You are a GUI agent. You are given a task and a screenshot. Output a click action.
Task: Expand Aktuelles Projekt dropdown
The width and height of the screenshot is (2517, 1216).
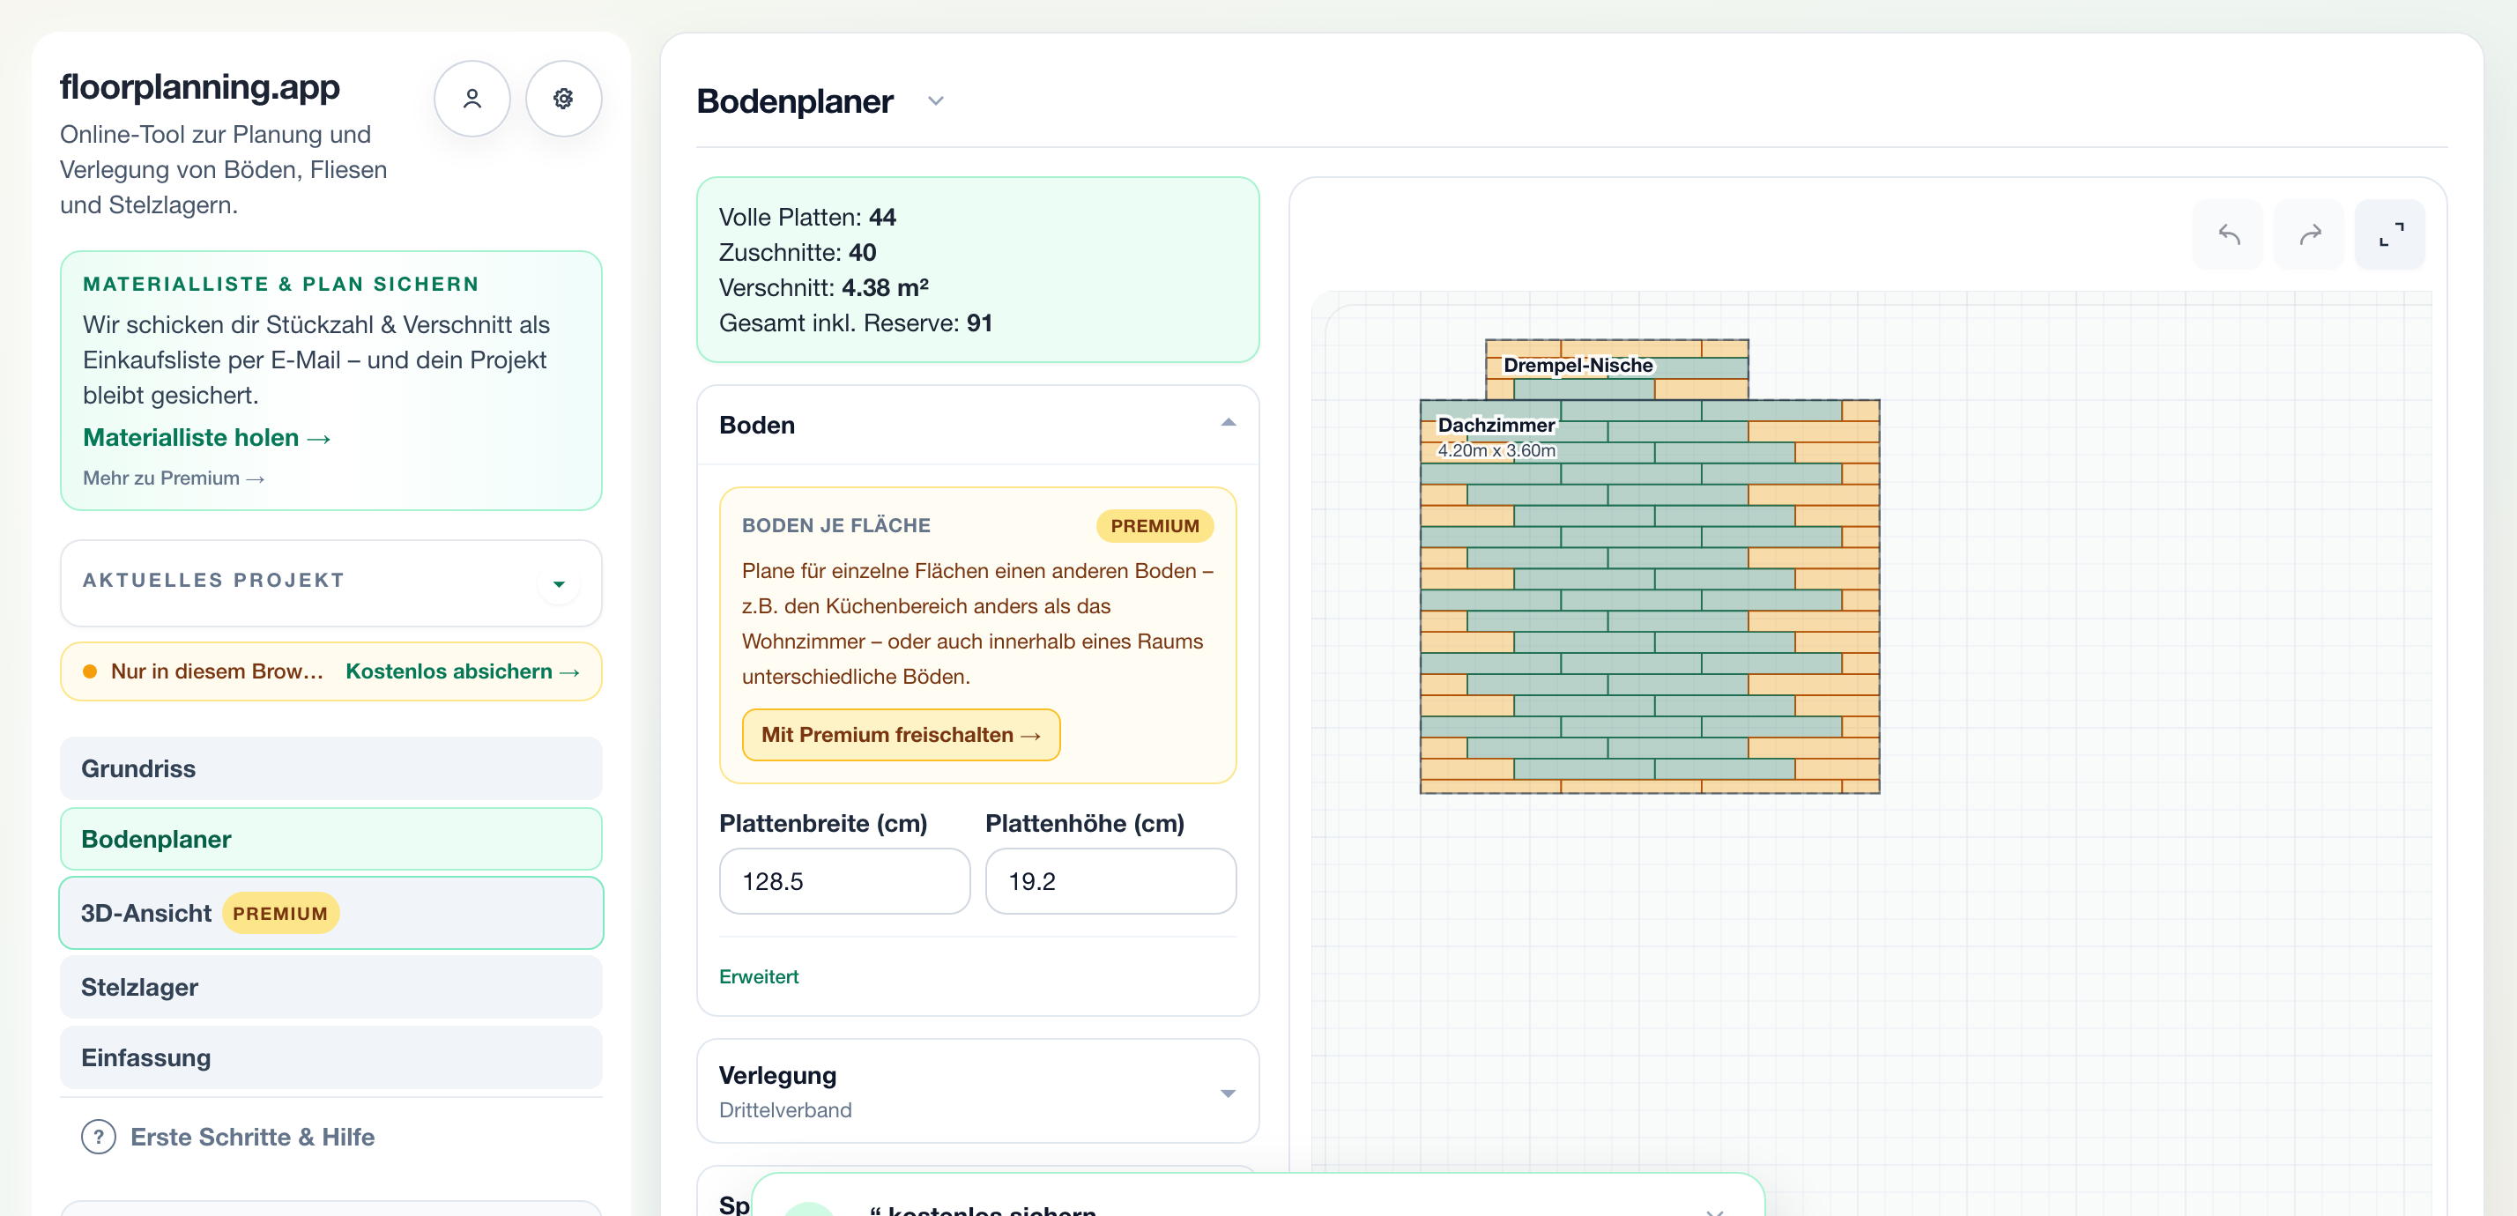click(559, 583)
